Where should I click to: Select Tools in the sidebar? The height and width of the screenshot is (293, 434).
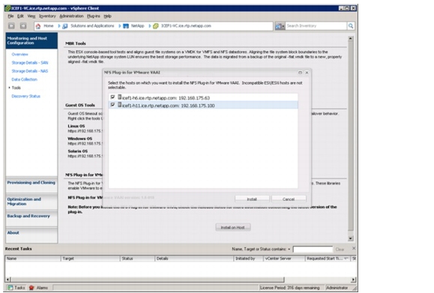[x=16, y=88]
